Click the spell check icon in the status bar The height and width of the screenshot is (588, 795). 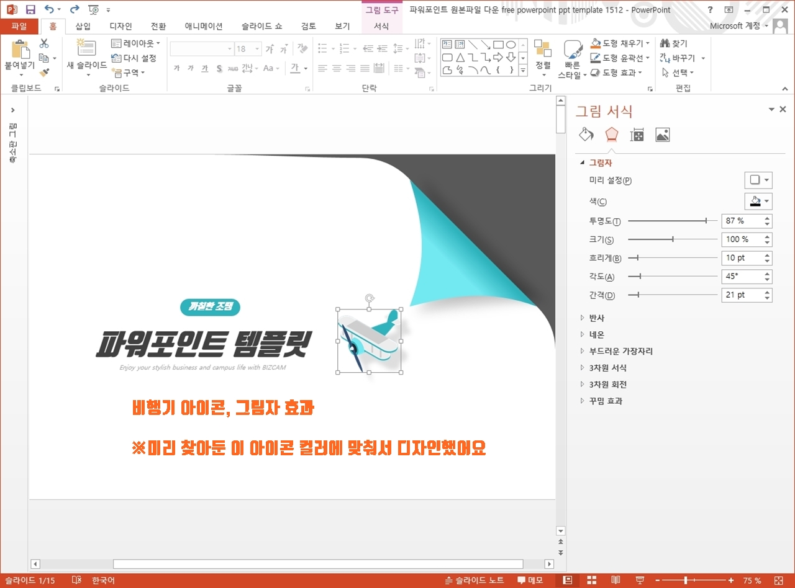pyautogui.click(x=77, y=580)
